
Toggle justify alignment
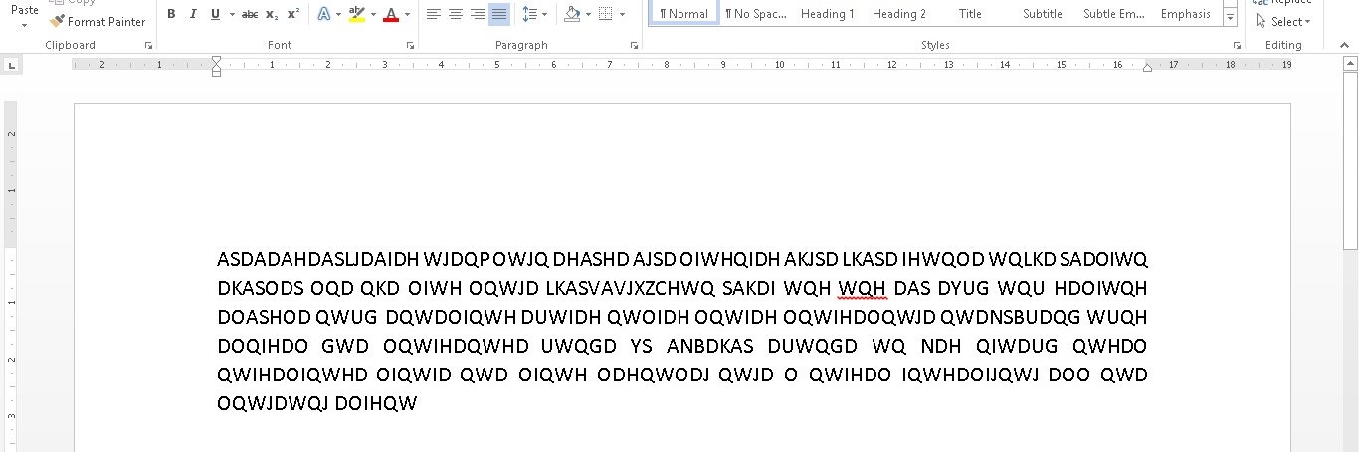pyautogui.click(x=499, y=14)
